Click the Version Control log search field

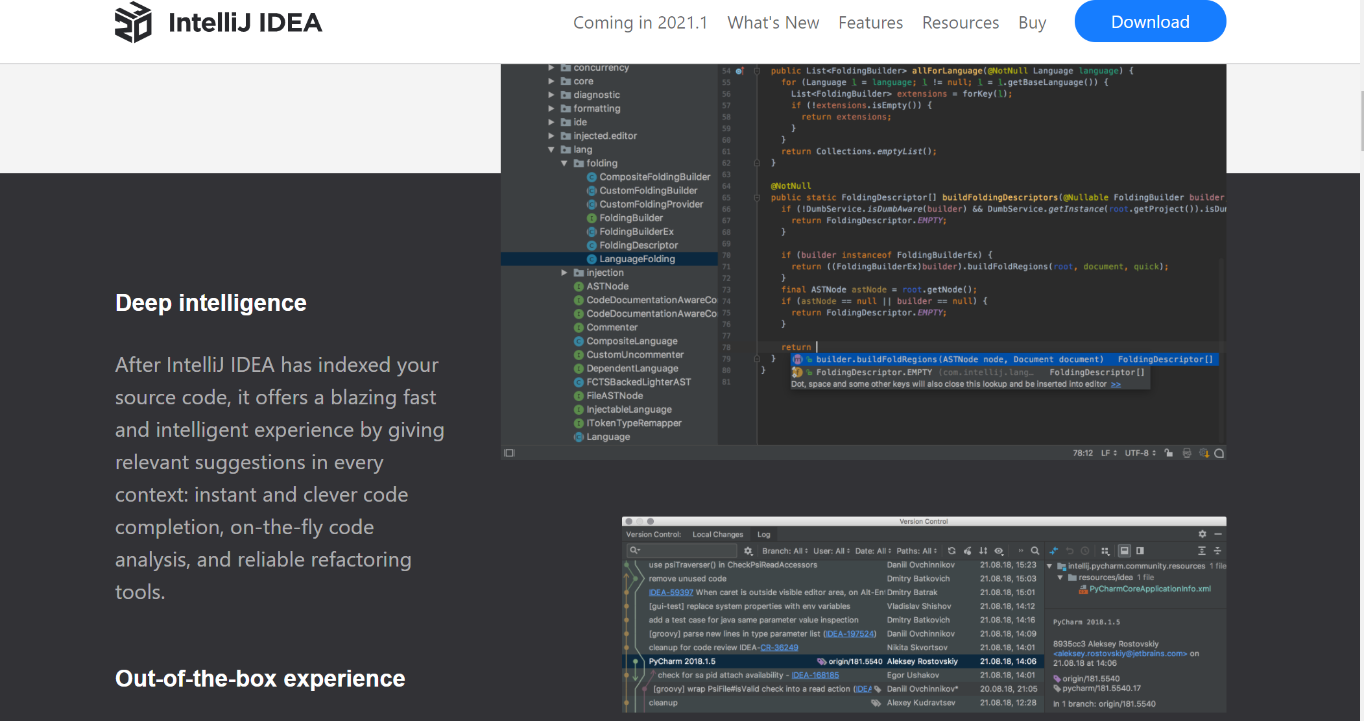682,551
